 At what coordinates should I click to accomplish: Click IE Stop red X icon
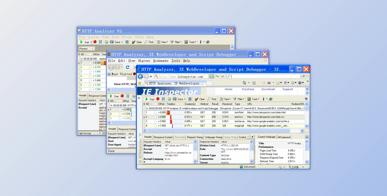pos(222,76)
